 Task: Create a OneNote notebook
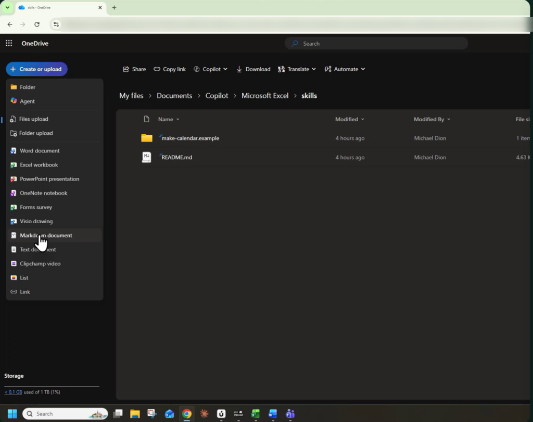pyautogui.click(x=54, y=193)
